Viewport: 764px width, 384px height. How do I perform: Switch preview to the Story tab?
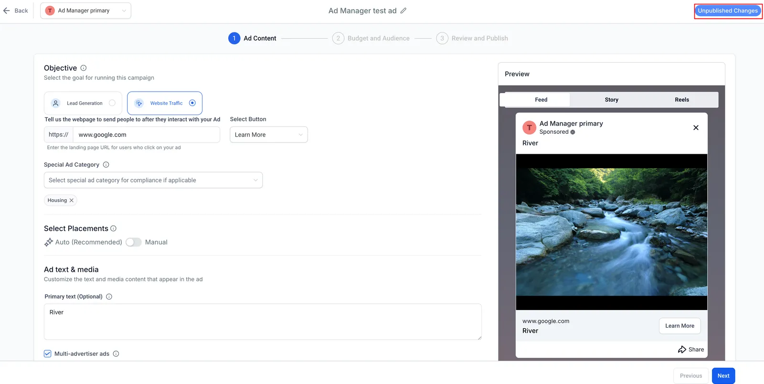coord(612,100)
